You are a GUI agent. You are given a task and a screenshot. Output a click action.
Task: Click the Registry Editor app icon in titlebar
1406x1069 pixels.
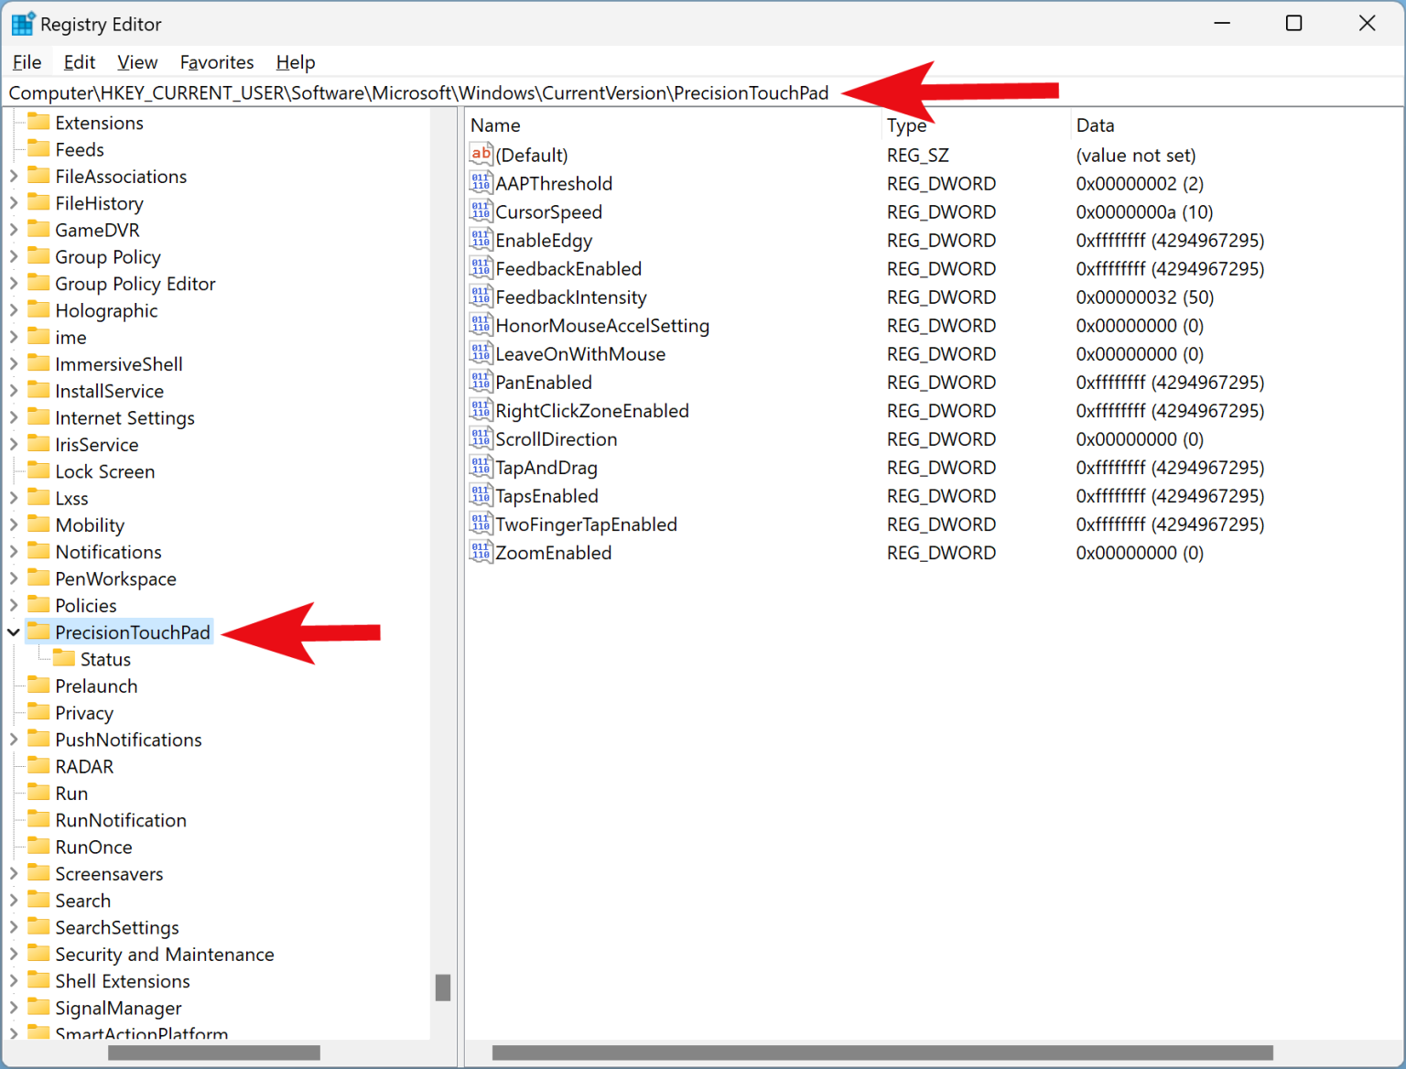pos(23,23)
